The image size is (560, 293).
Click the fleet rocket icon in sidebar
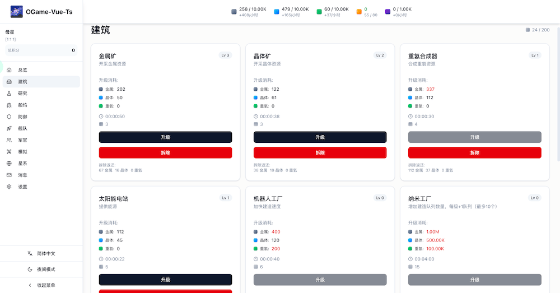pos(9,128)
